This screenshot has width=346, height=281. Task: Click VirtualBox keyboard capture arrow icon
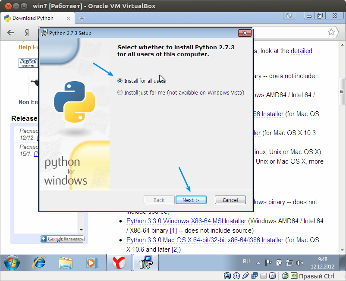pos(294,276)
